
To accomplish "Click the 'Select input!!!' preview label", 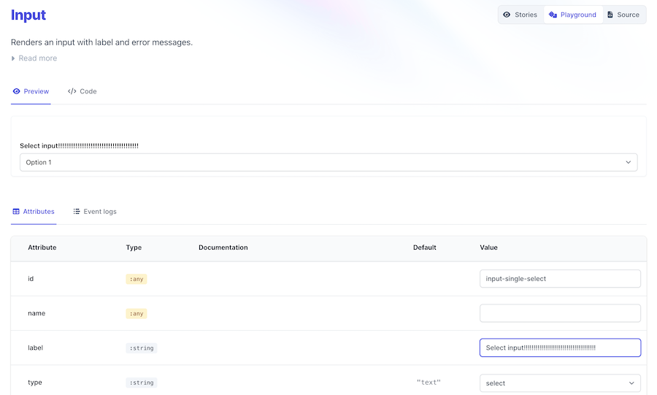I will click(x=79, y=146).
